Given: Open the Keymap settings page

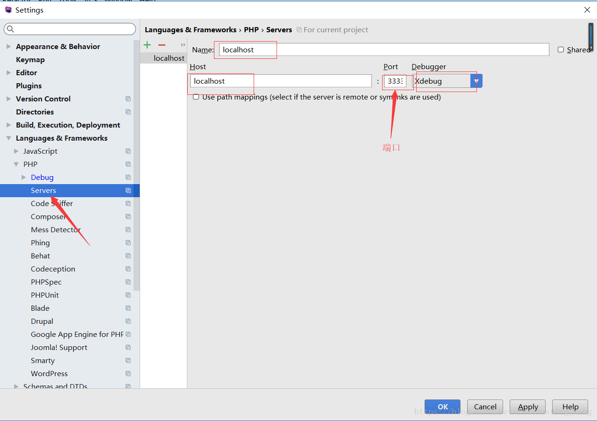Looking at the screenshot, I should tap(30, 60).
